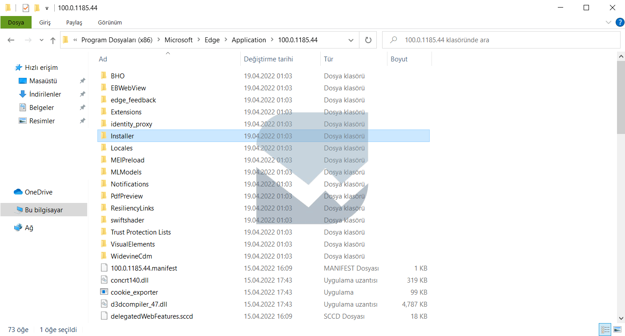
Task: Expand the address bar history dropdown
Action: (351, 40)
